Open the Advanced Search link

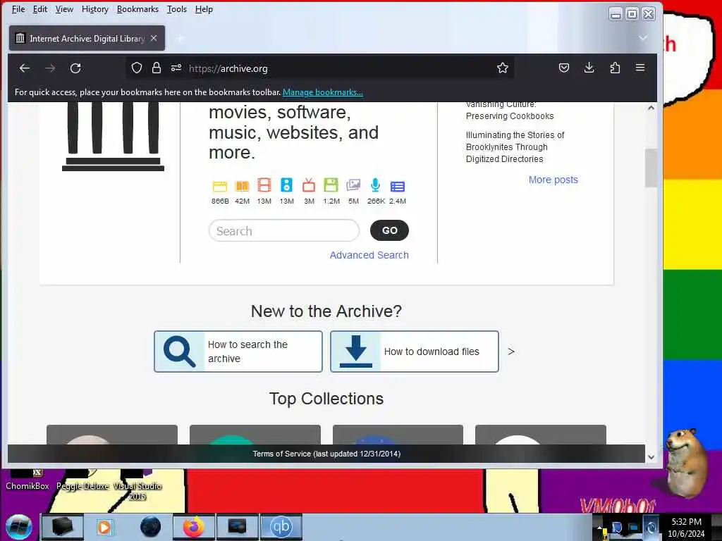(369, 255)
